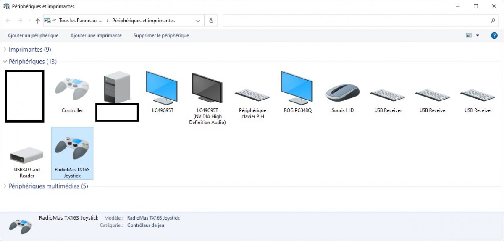Screen dimensions: 504x241
Task: Click the Périphérique clavier PIH keyboard icon
Action: point(252,95)
